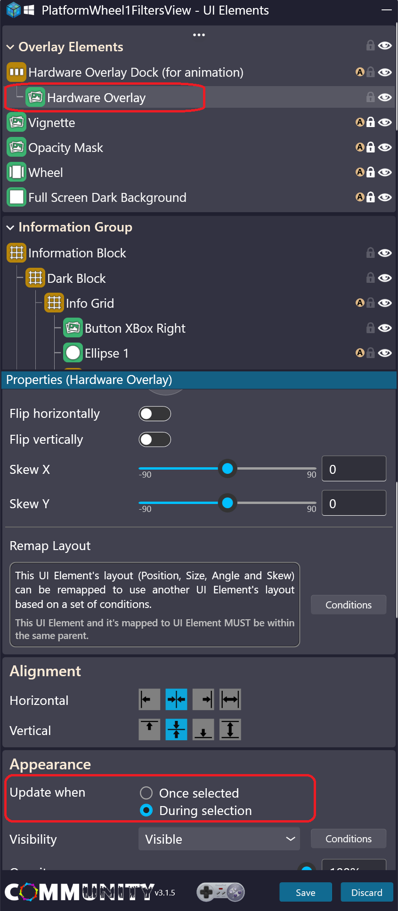
Task: Click the Skew X slider handle
Action: pyautogui.click(x=227, y=469)
